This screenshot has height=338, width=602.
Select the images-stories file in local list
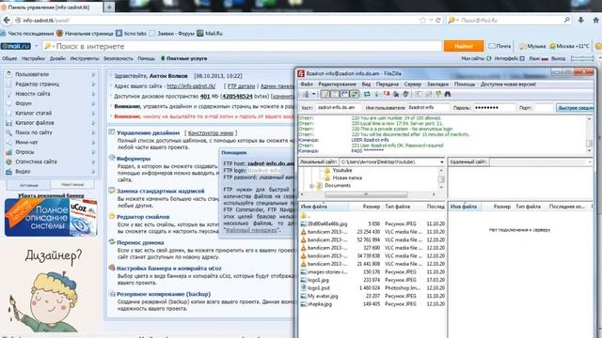coord(327,272)
